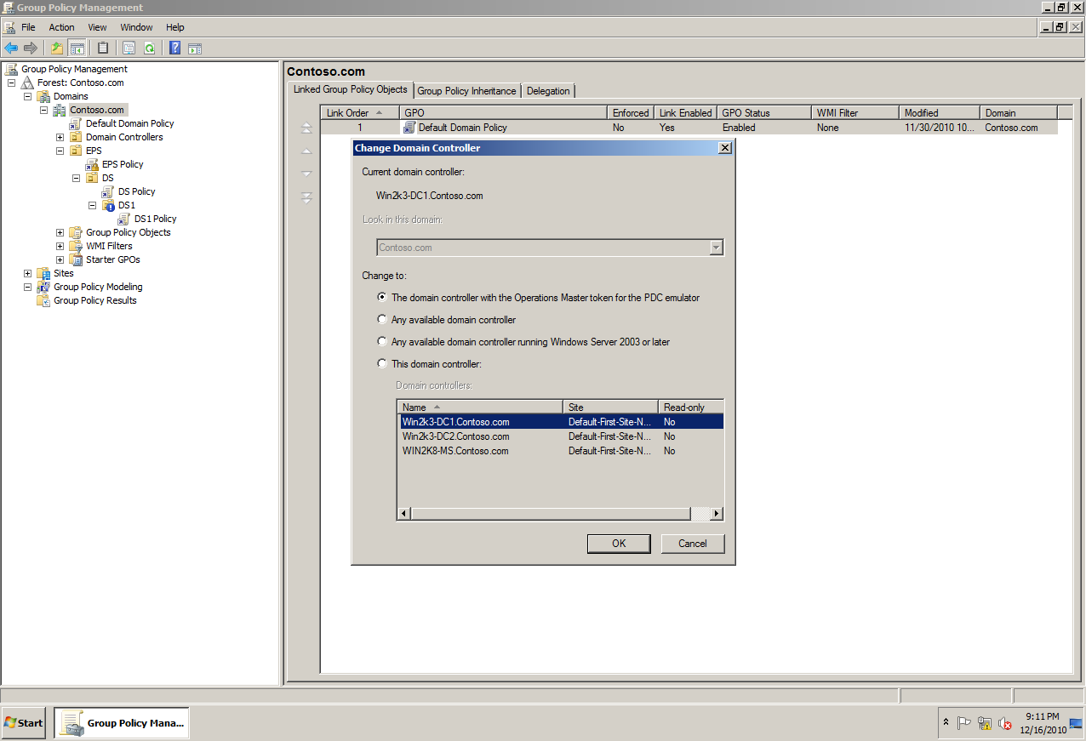This screenshot has height=741, width=1086.
Task: Sort the domain controllers by the Name column header
Action: [x=480, y=408]
